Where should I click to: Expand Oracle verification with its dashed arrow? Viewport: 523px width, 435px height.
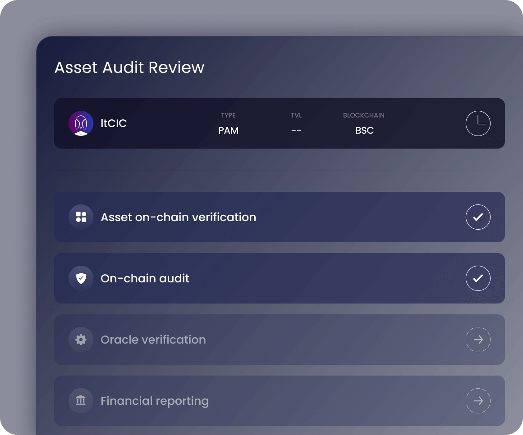click(x=478, y=340)
